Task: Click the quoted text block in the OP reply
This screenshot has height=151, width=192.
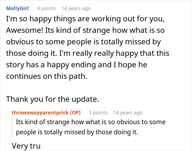Action: click(x=91, y=127)
